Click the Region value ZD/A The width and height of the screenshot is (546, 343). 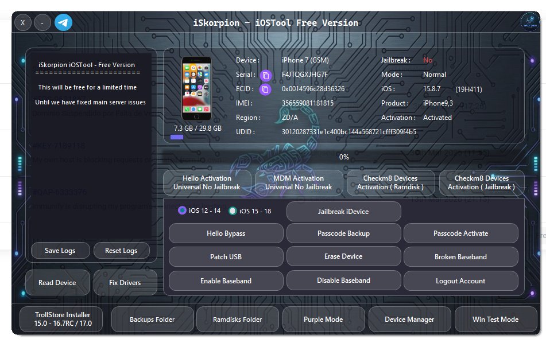tap(290, 118)
